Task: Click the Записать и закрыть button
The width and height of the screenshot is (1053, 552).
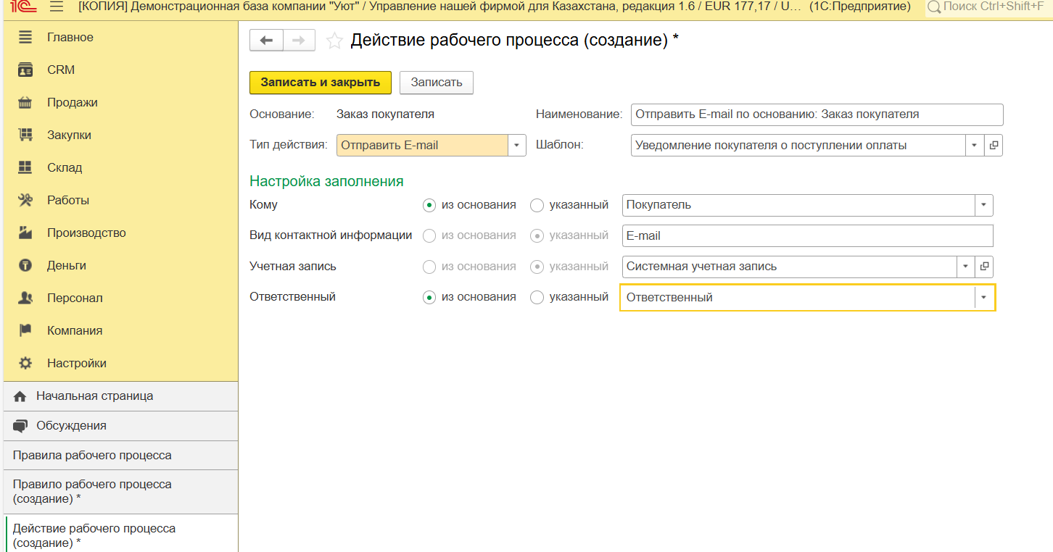Action: (320, 83)
